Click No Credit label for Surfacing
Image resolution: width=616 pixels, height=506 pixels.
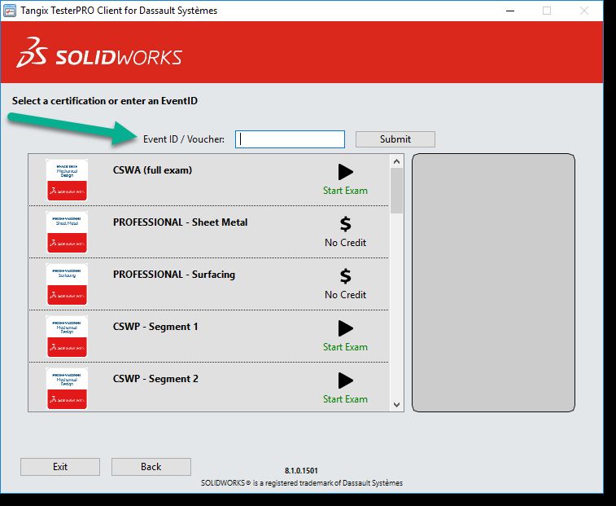click(345, 295)
